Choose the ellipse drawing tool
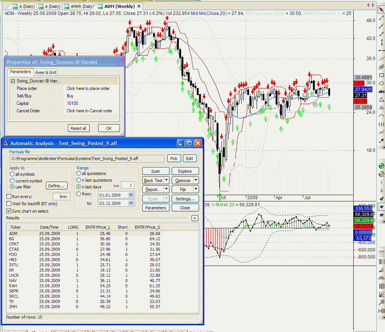This screenshot has width=385, height=332. coord(381,83)
